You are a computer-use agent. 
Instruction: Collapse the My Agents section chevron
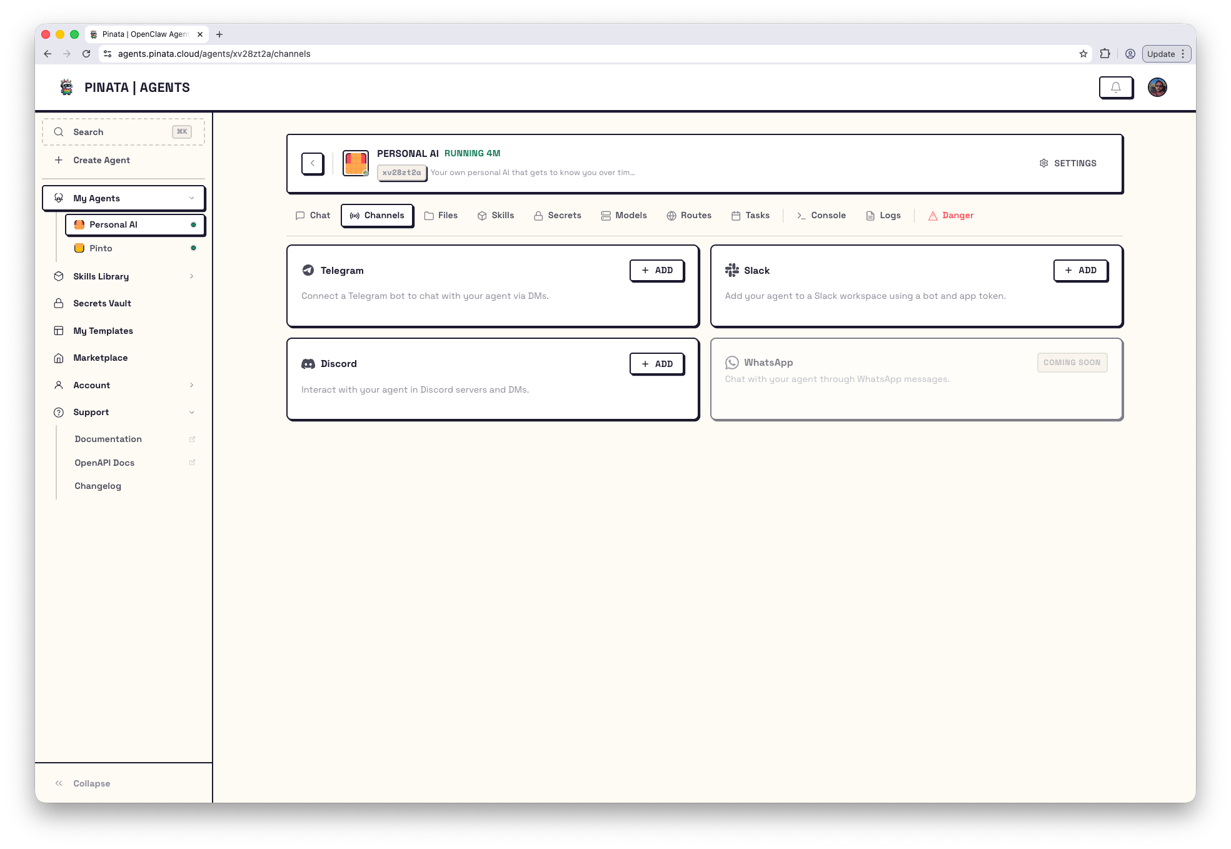[x=191, y=198]
